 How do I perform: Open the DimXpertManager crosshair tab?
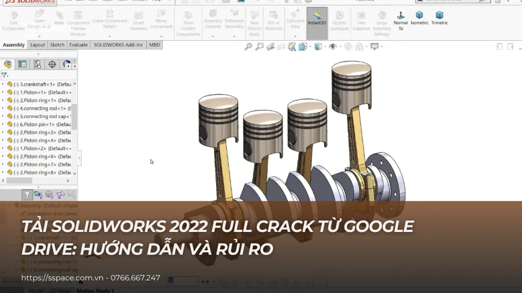pyautogui.click(x=52, y=64)
